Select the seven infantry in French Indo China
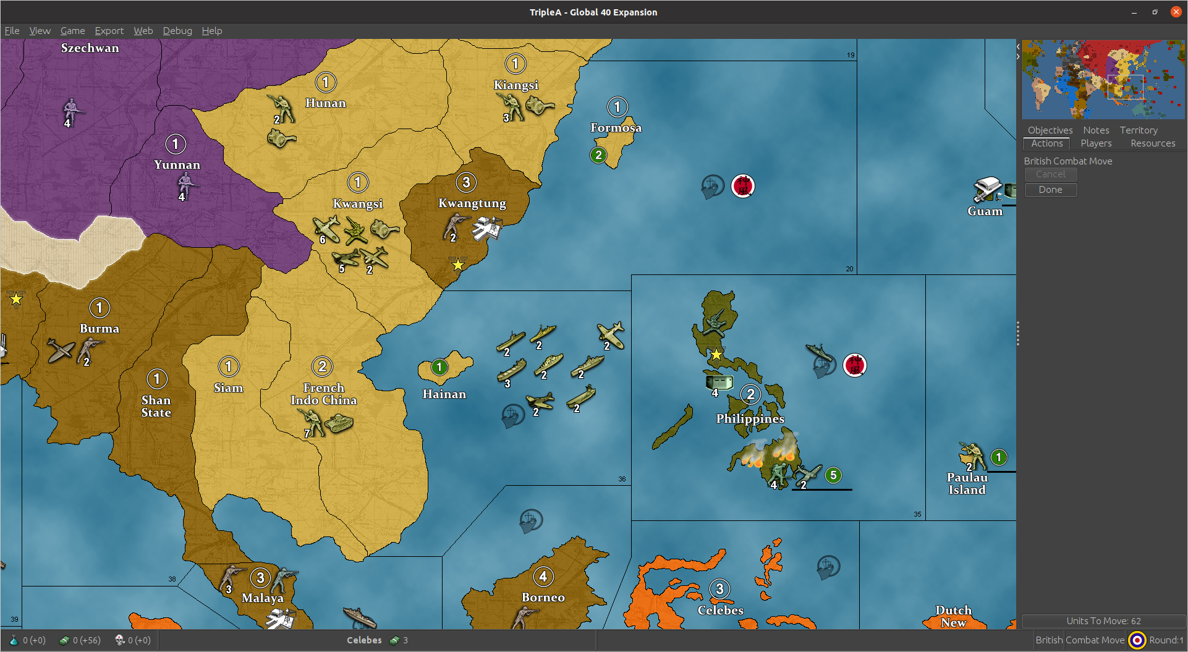Image resolution: width=1188 pixels, height=652 pixels. (312, 423)
